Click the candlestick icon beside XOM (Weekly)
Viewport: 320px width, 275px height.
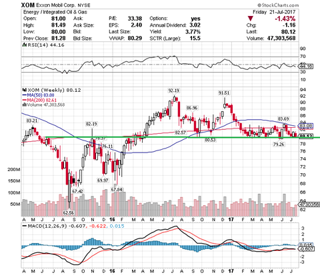point(24,90)
